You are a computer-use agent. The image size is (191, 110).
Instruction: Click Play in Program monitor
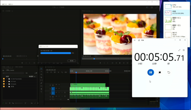pos(120,63)
